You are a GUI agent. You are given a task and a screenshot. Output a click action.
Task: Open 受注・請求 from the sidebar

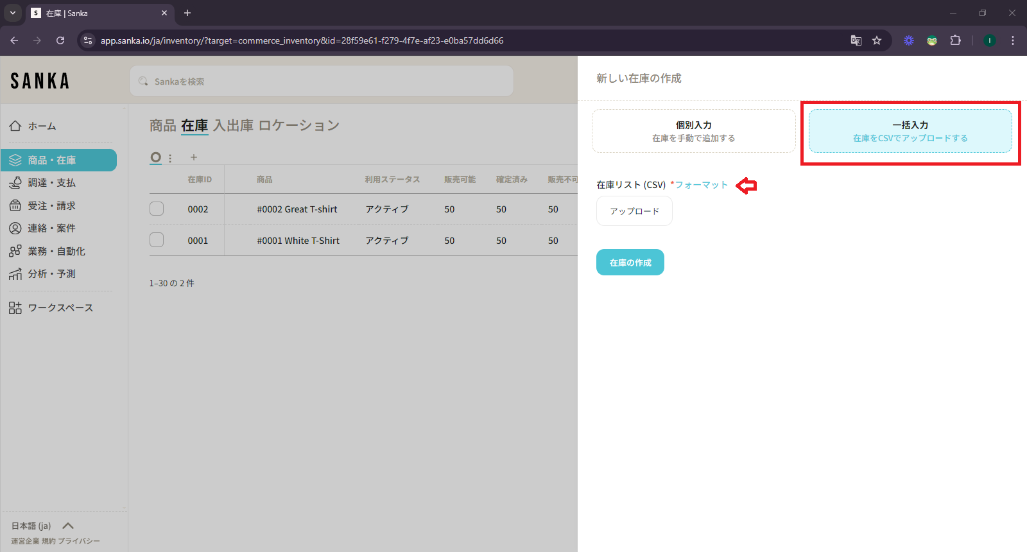(51, 205)
